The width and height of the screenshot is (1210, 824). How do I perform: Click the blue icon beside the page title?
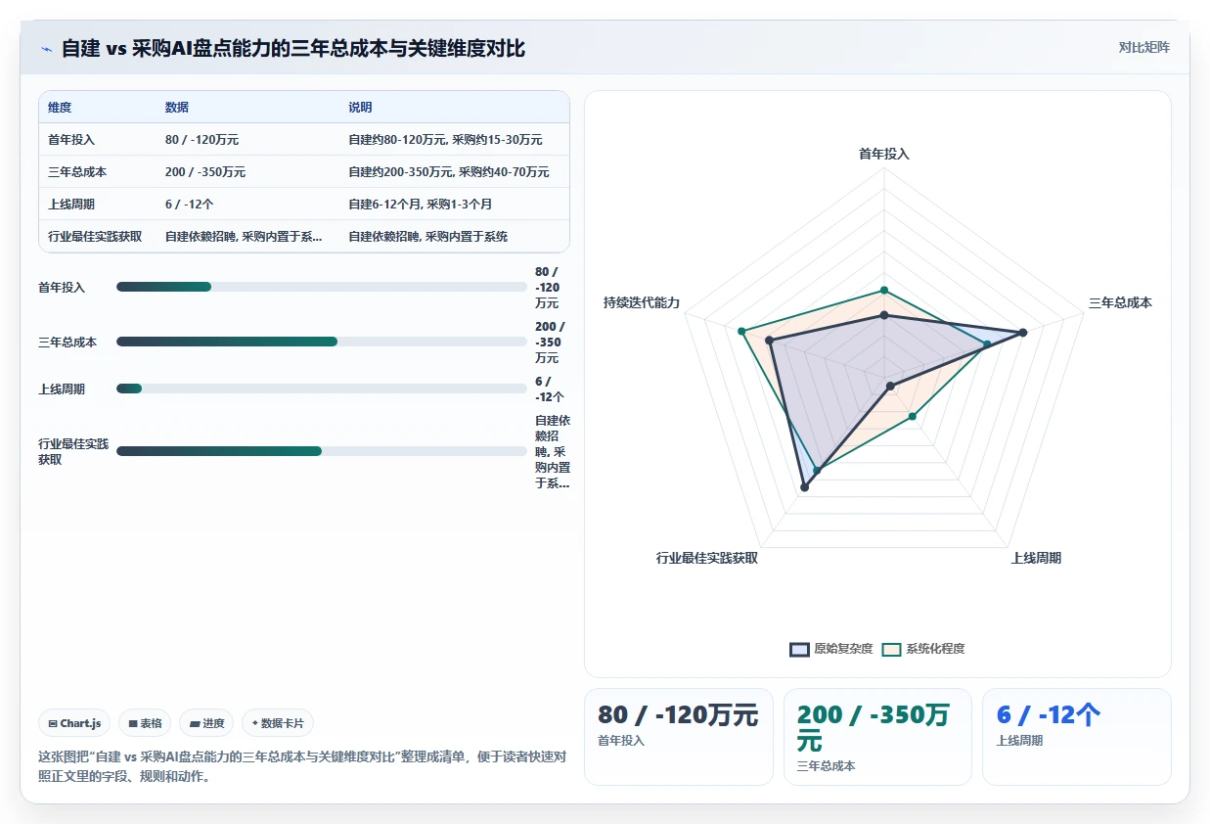(47, 48)
